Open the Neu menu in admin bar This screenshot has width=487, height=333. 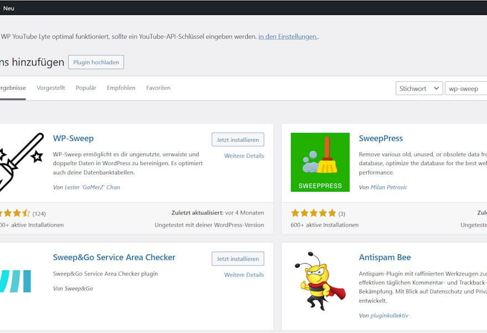pos(9,8)
